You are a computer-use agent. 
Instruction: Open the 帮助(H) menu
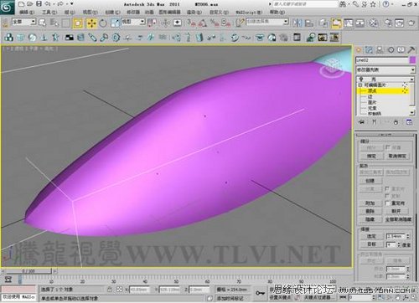click(x=277, y=13)
